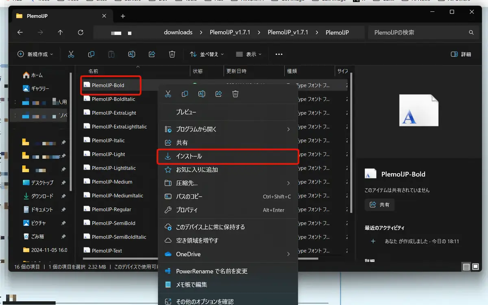Delete PlemolJP-Bold with the context menu trash icon
Viewport: 488px width, 305px height.
click(235, 94)
